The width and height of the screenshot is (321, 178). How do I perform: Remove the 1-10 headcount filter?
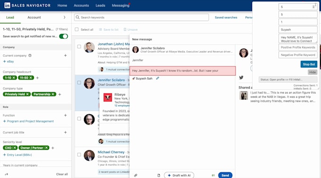(14, 78)
